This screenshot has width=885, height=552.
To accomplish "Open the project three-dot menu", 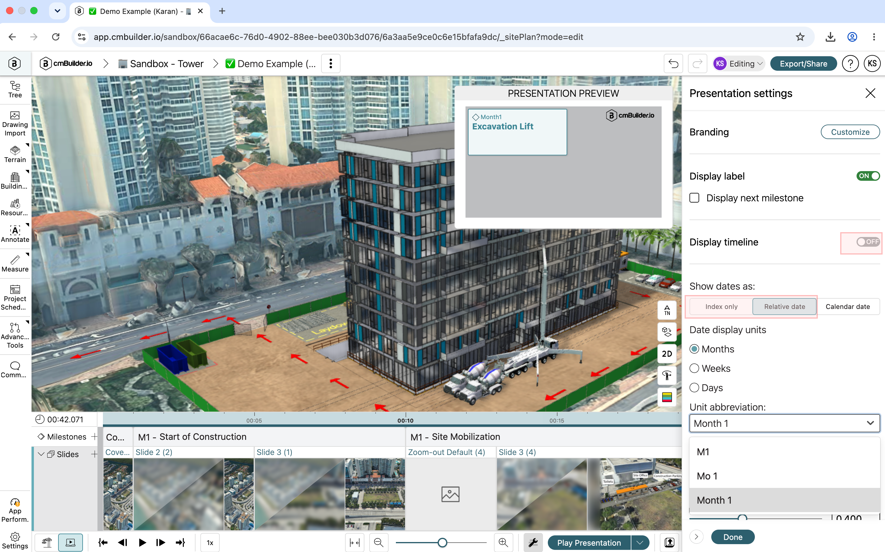I will click(x=331, y=63).
